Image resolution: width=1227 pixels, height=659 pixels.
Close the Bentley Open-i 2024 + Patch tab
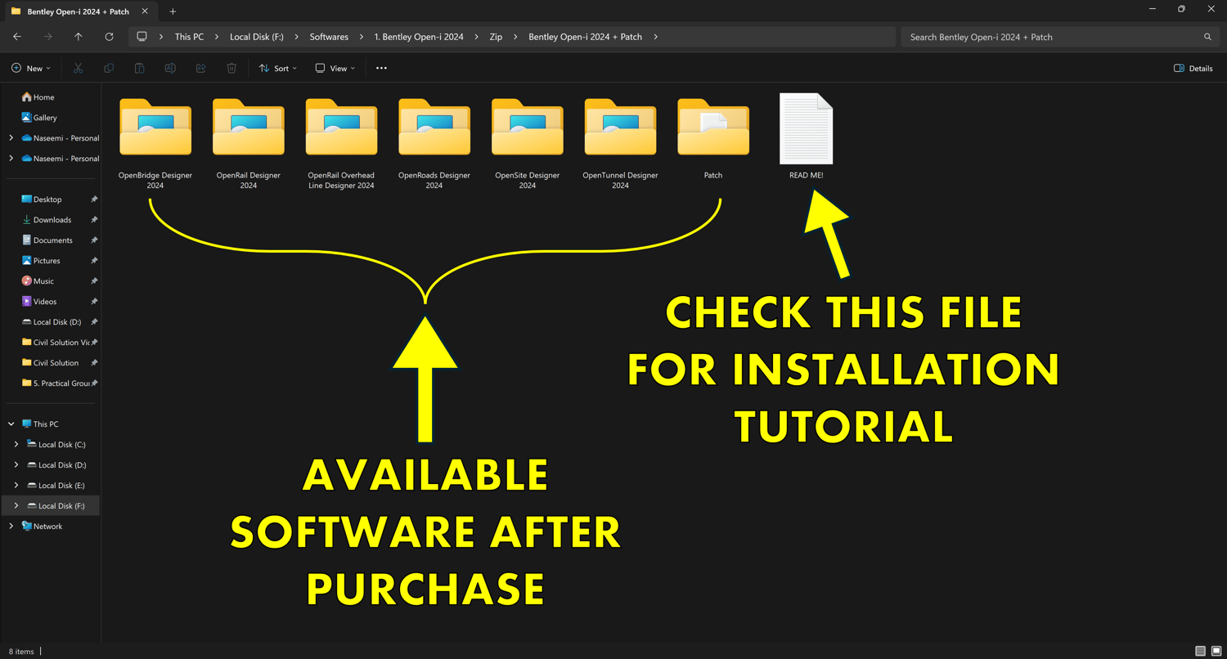145,11
